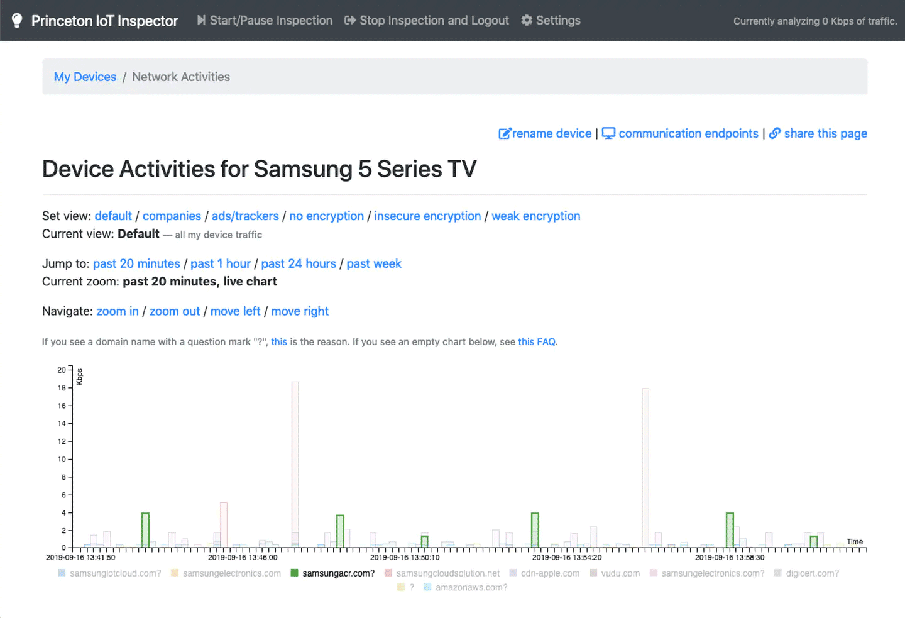Click the rename device pencil icon

(x=505, y=133)
